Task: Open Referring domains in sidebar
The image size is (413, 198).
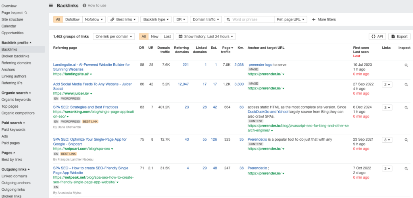Action: (16, 63)
